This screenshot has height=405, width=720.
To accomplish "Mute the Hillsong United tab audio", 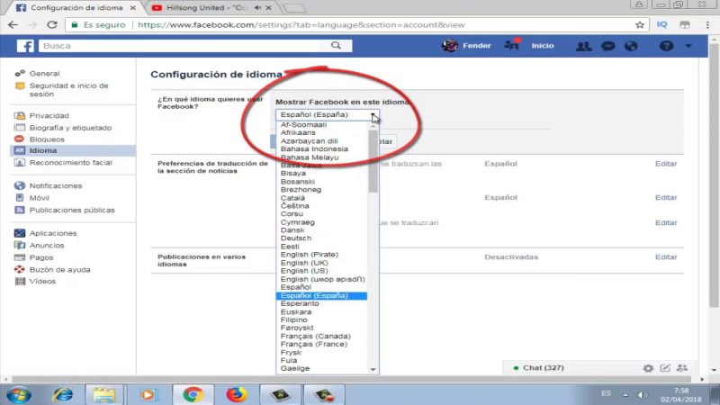I will pyautogui.click(x=257, y=8).
